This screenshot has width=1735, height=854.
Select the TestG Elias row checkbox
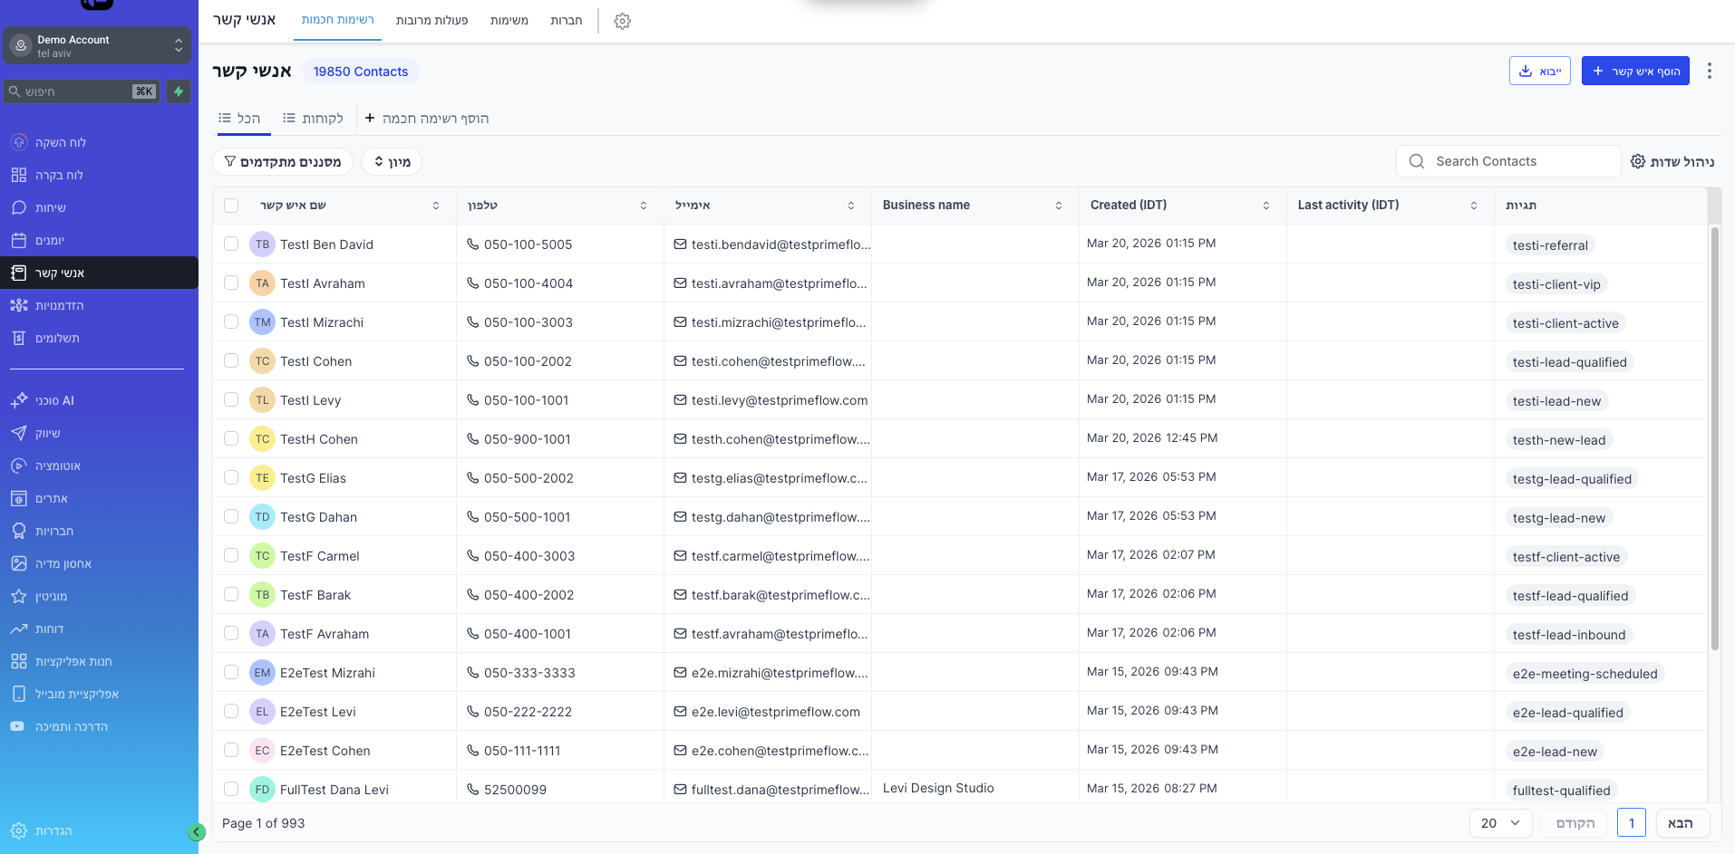click(x=231, y=477)
